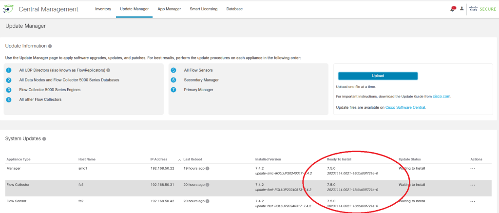Open actions menu for Flow Sensor fs2
499x213 pixels.
(x=473, y=201)
